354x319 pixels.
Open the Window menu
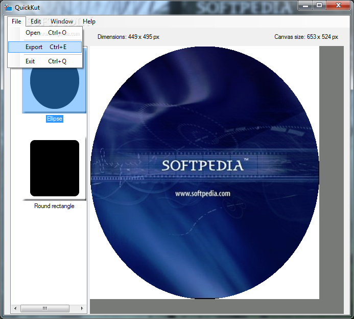(x=62, y=21)
